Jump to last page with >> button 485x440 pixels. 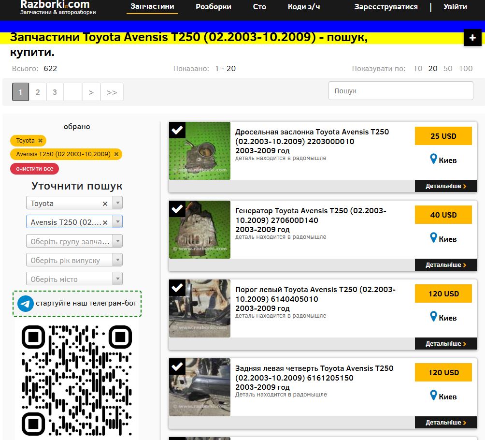pyautogui.click(x=112, y=92)
